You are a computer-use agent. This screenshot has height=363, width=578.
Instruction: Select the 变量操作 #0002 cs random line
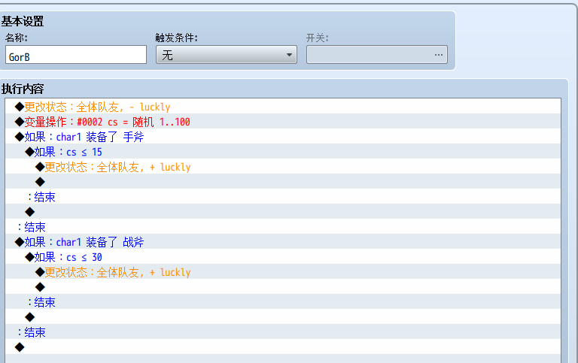coord(283,122)
